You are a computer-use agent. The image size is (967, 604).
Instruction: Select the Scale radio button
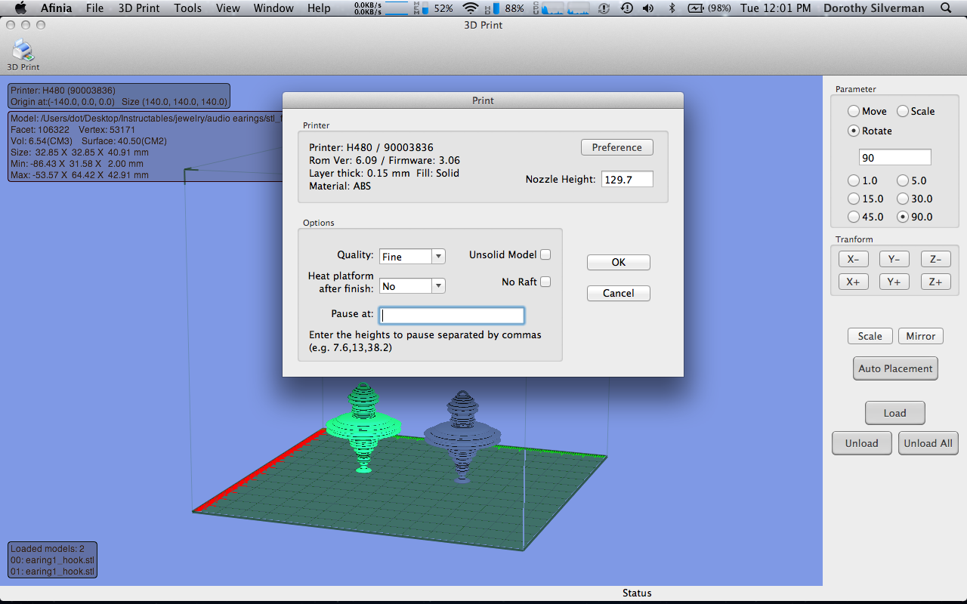(x=903, y=111)
